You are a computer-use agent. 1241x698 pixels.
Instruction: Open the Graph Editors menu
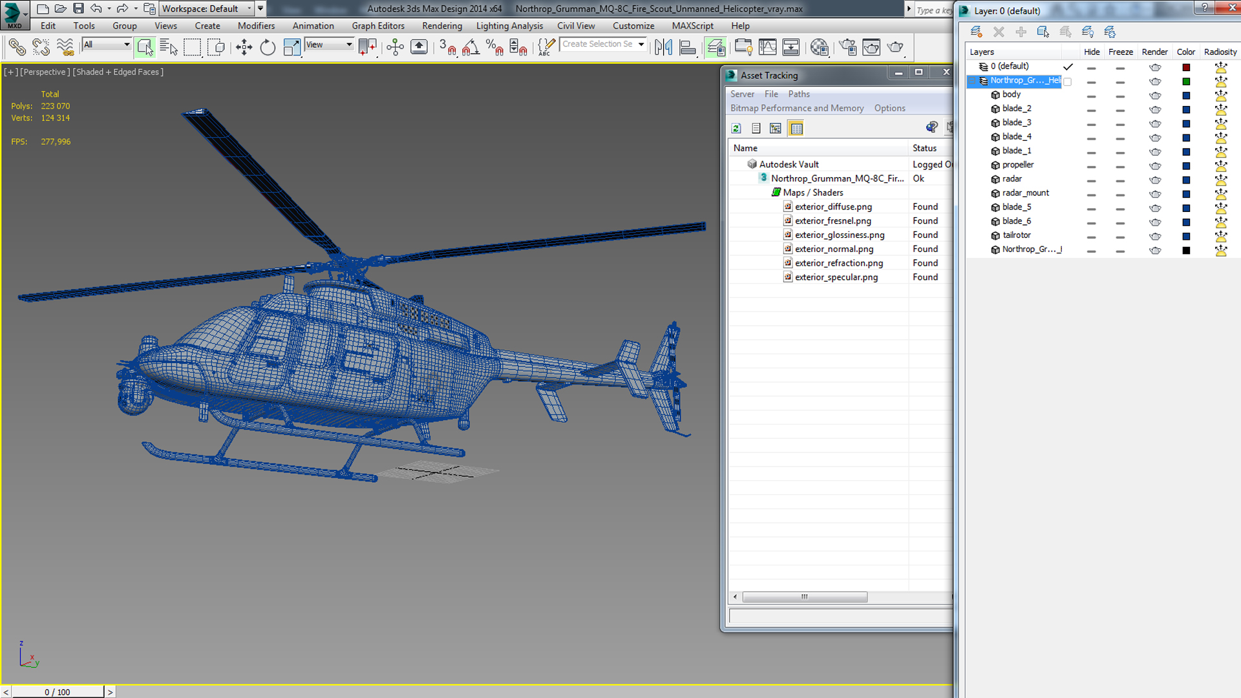[378, 26]
